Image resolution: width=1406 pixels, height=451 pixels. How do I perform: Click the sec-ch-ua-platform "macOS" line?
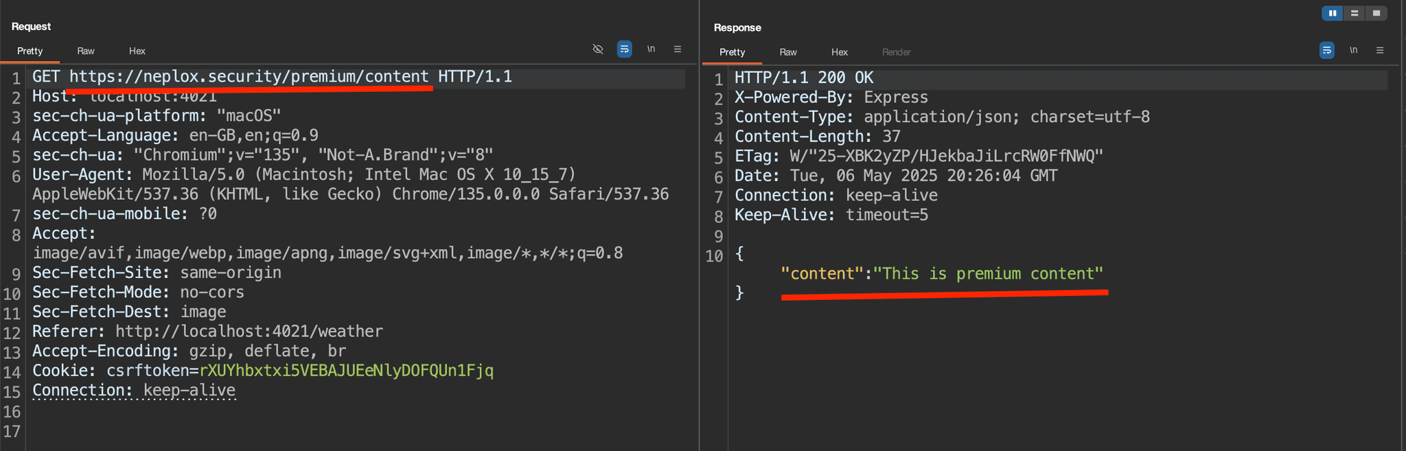157,115
